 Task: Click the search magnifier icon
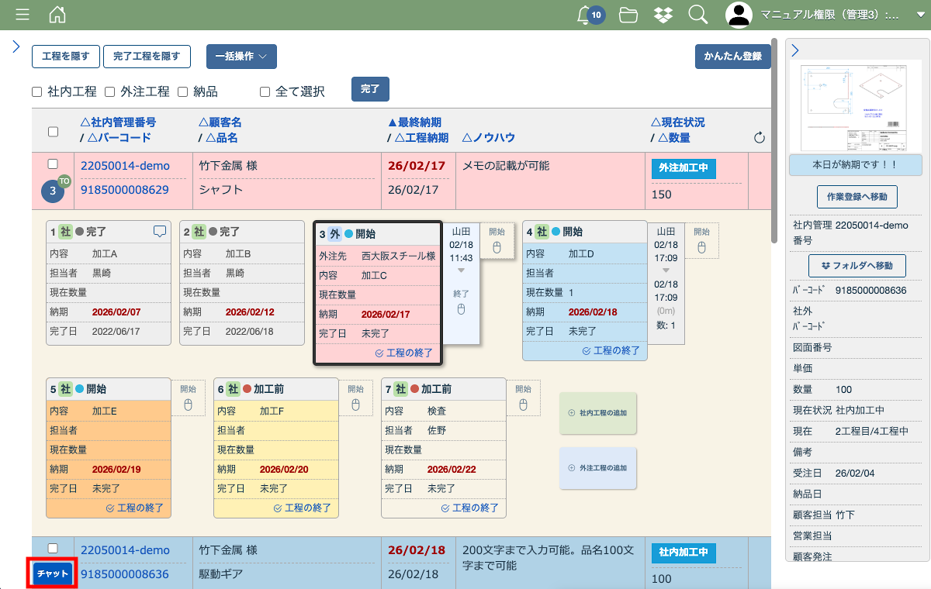coord(697,15)
